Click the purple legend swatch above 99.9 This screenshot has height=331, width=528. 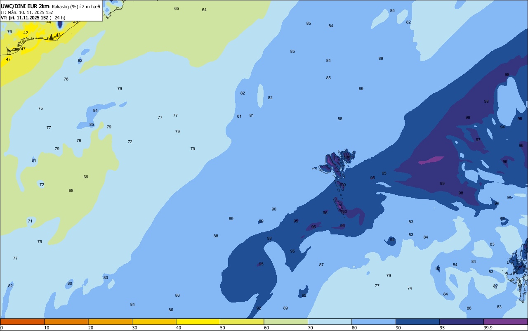tap(505, 322)
